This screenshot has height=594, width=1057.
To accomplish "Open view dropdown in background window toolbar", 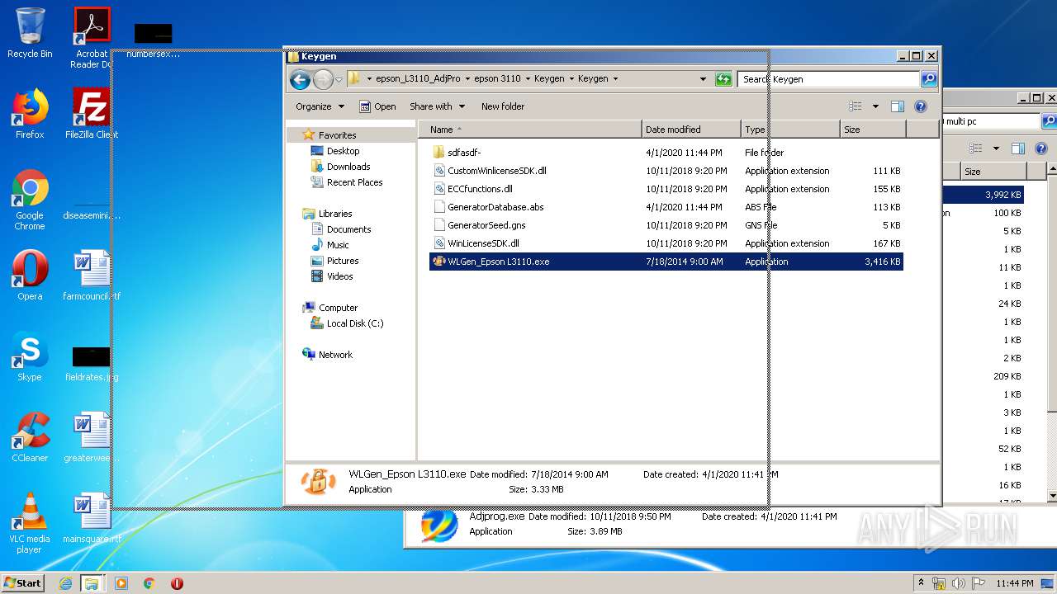I will (996, 148).
